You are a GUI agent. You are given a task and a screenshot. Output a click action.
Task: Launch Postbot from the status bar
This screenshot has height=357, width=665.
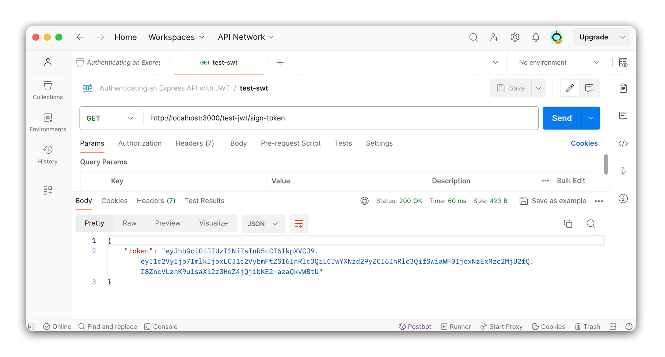[x=415, y=326]
